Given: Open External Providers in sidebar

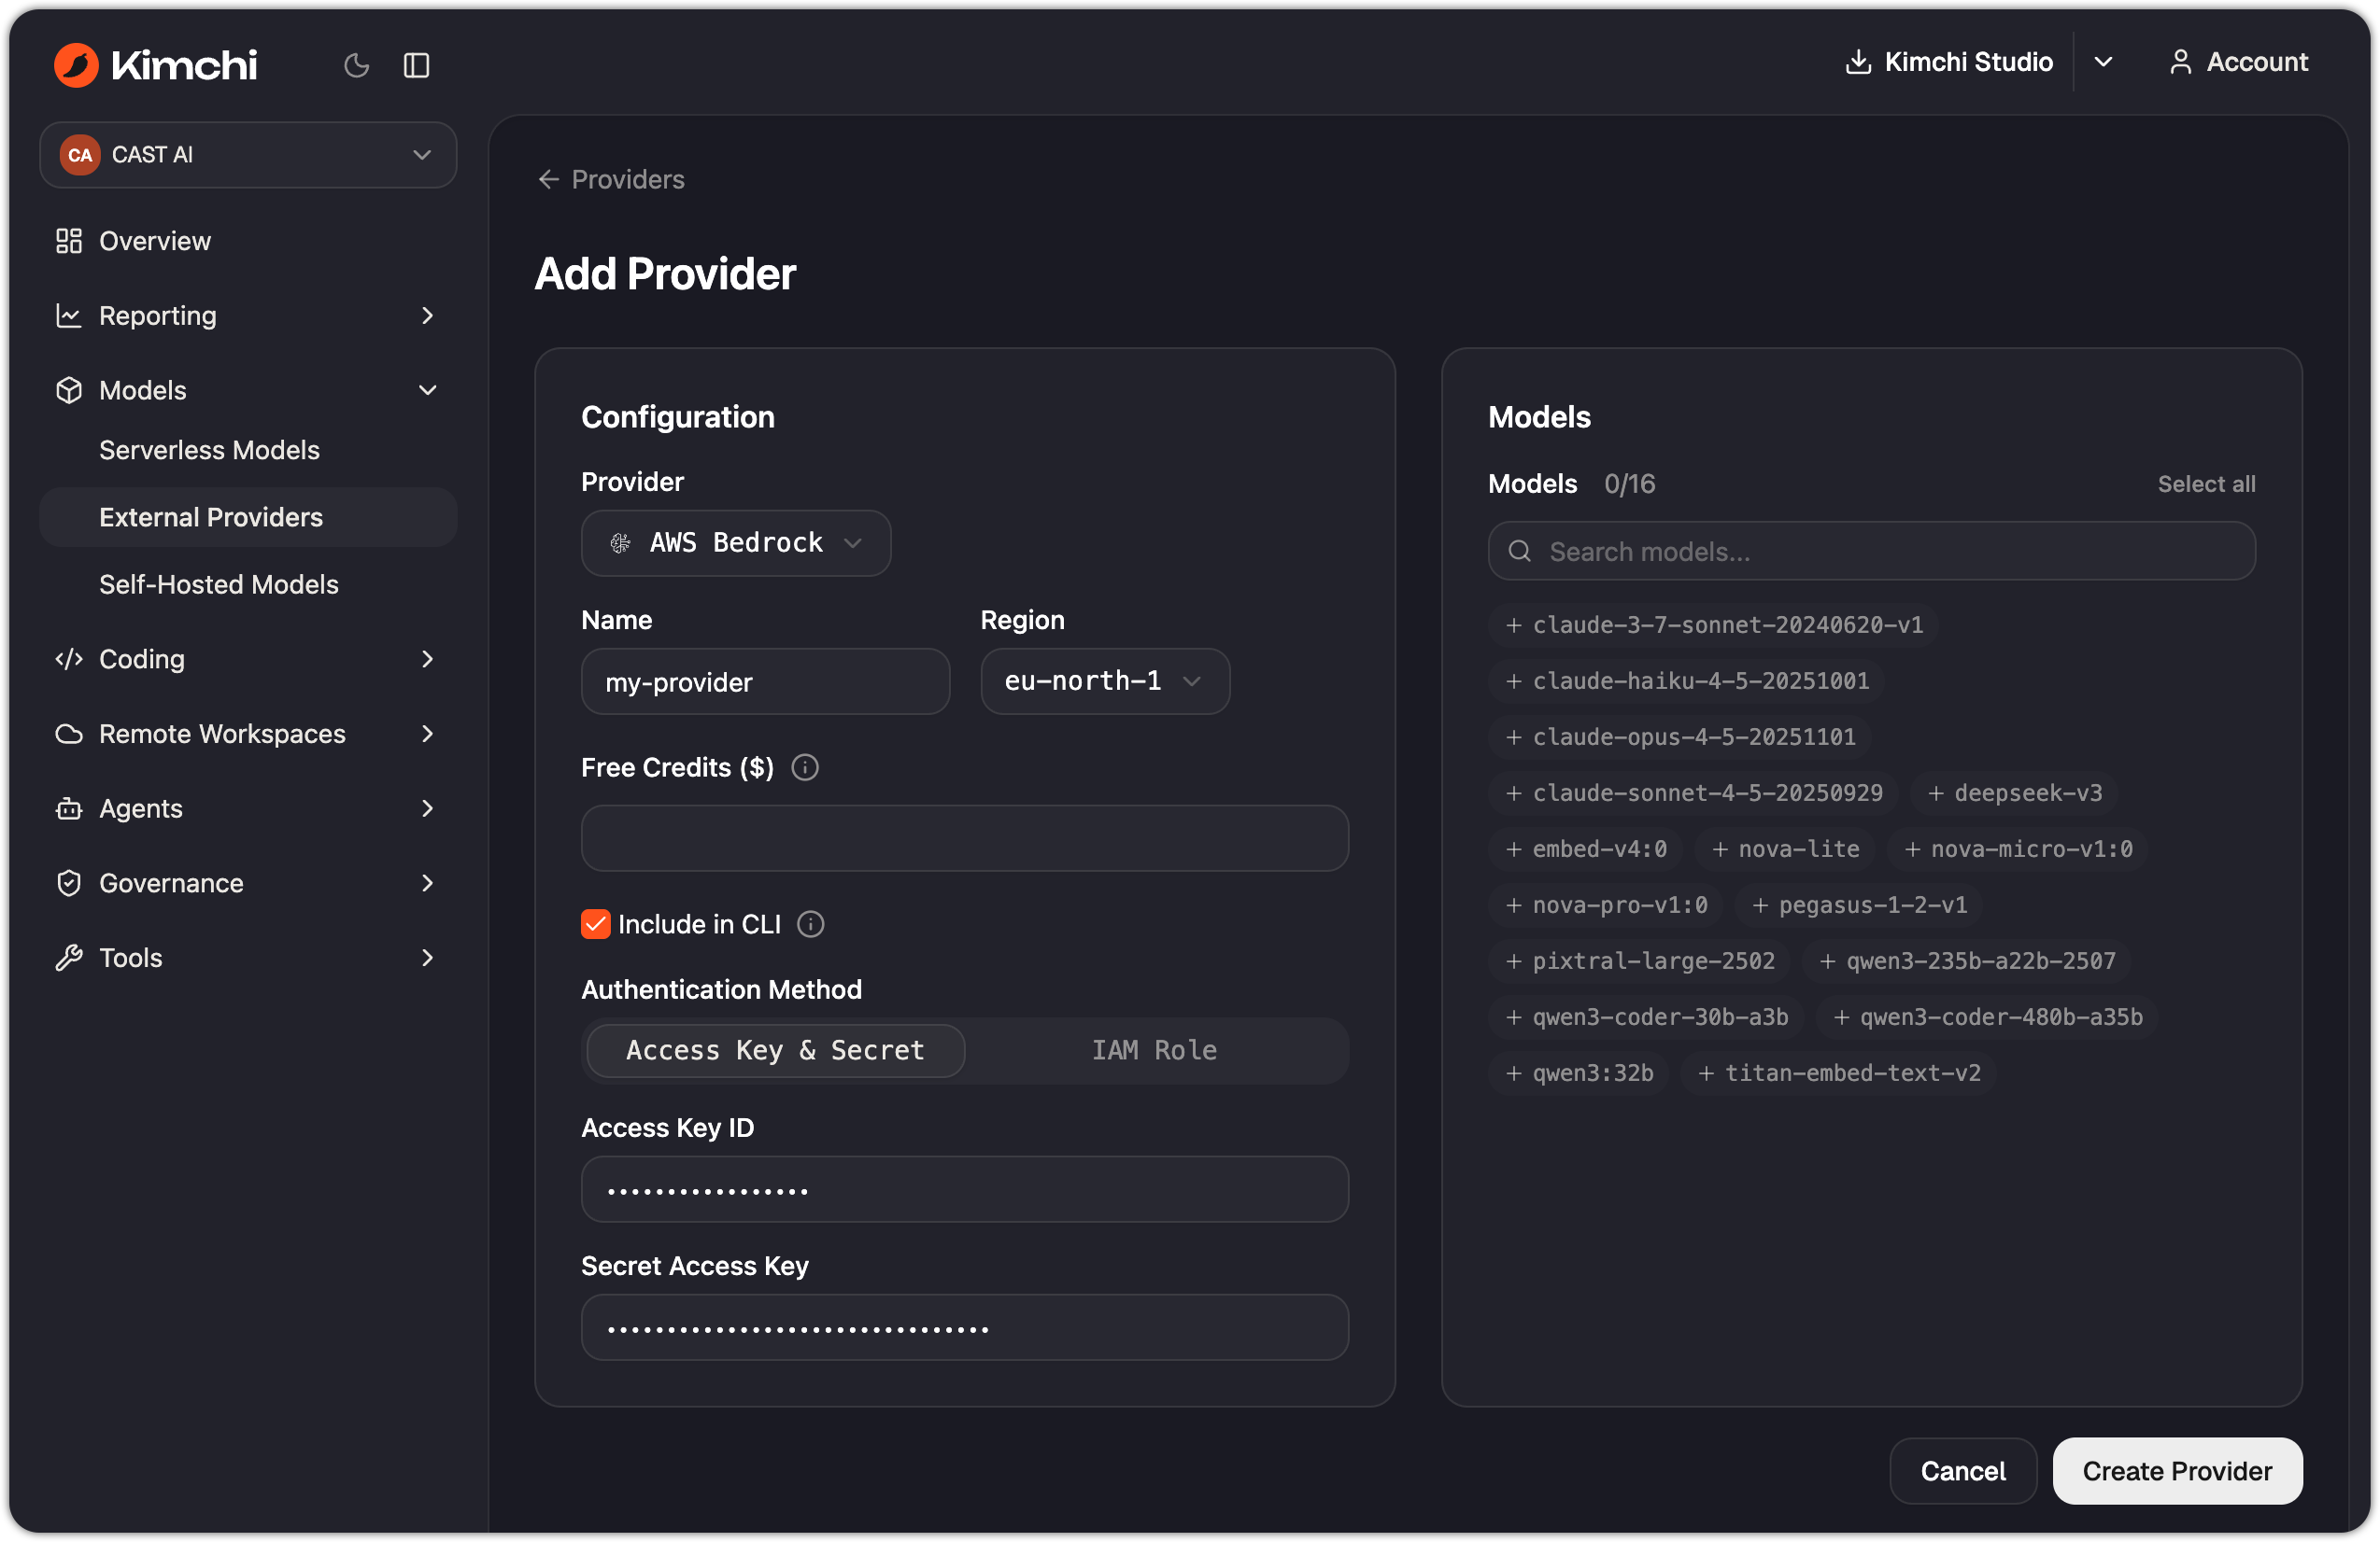Looking at the screenshot, I should tap(248, 517).
